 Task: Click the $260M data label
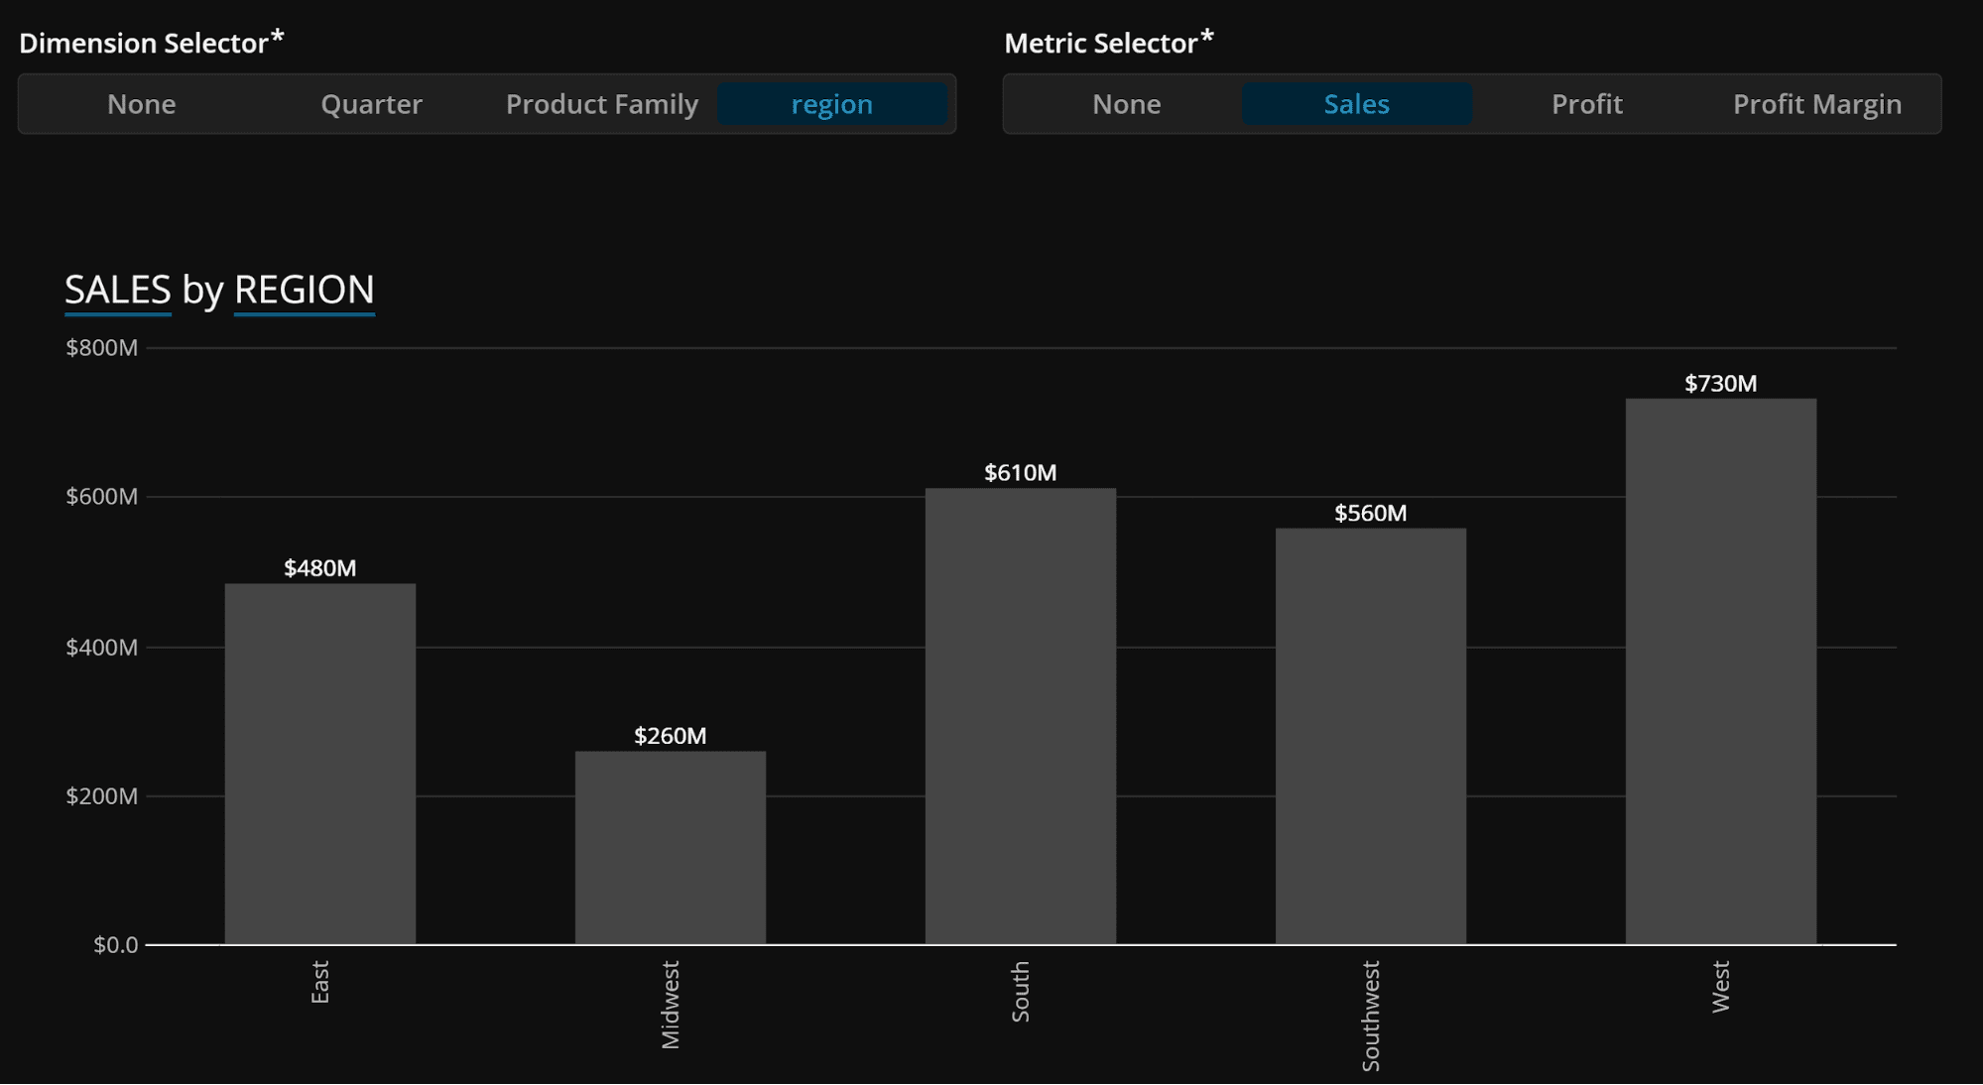coord(670,736)
